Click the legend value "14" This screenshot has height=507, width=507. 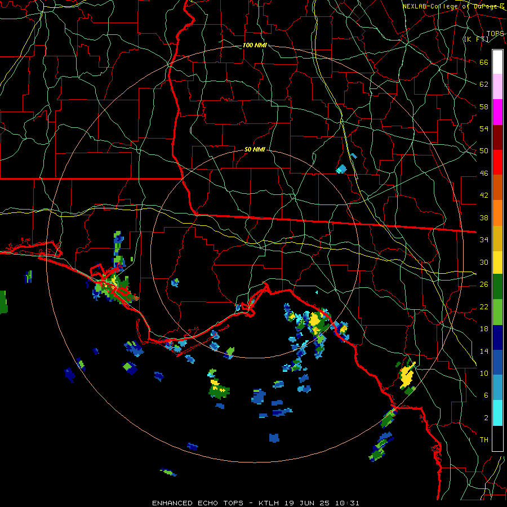pyautogui.click(x=484, y=351)
